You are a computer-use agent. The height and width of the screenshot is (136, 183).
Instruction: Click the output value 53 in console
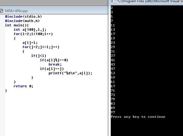(x=113, y=73)
